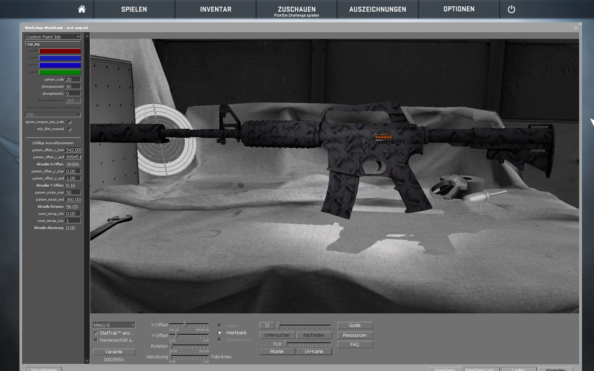Pick the color1 blue swatch
Image resolution: width=594 pixels, height=371 pixels.
coord(60,58)
